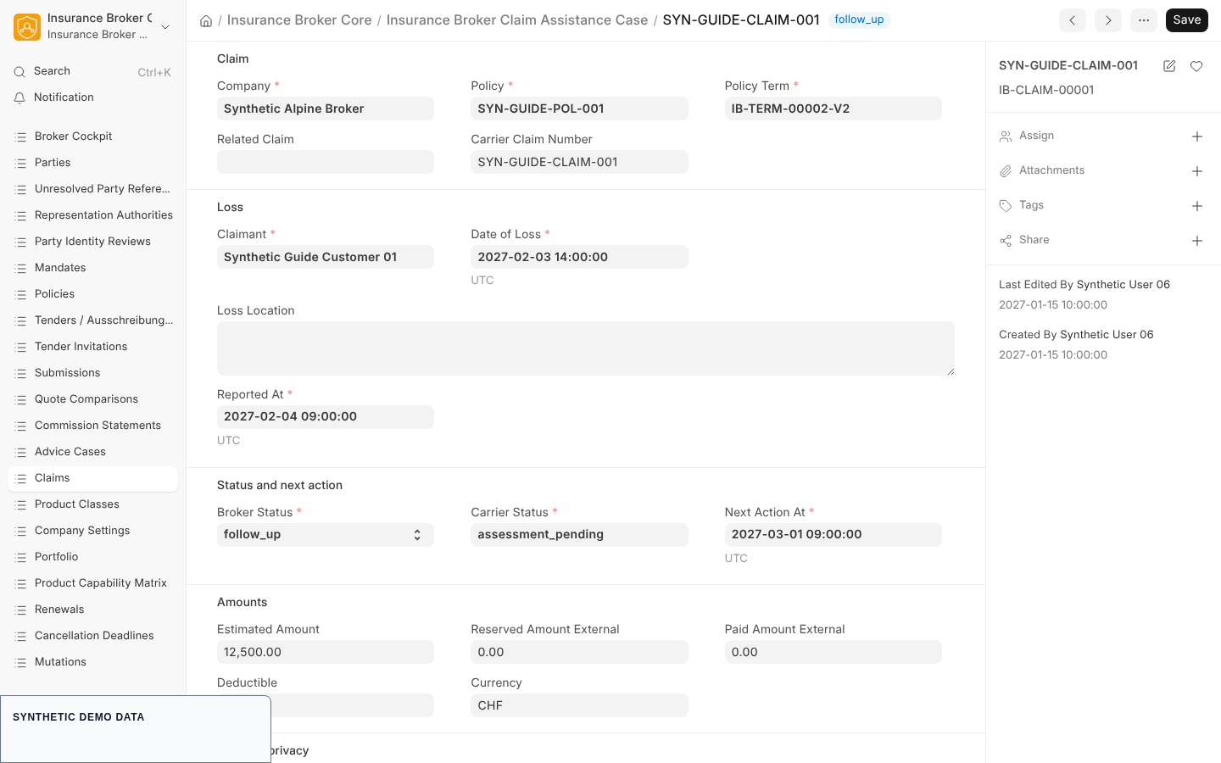This screenshot has height=763, width=1221.
Task: Click the Claimant field
Action: coord(326,257)
